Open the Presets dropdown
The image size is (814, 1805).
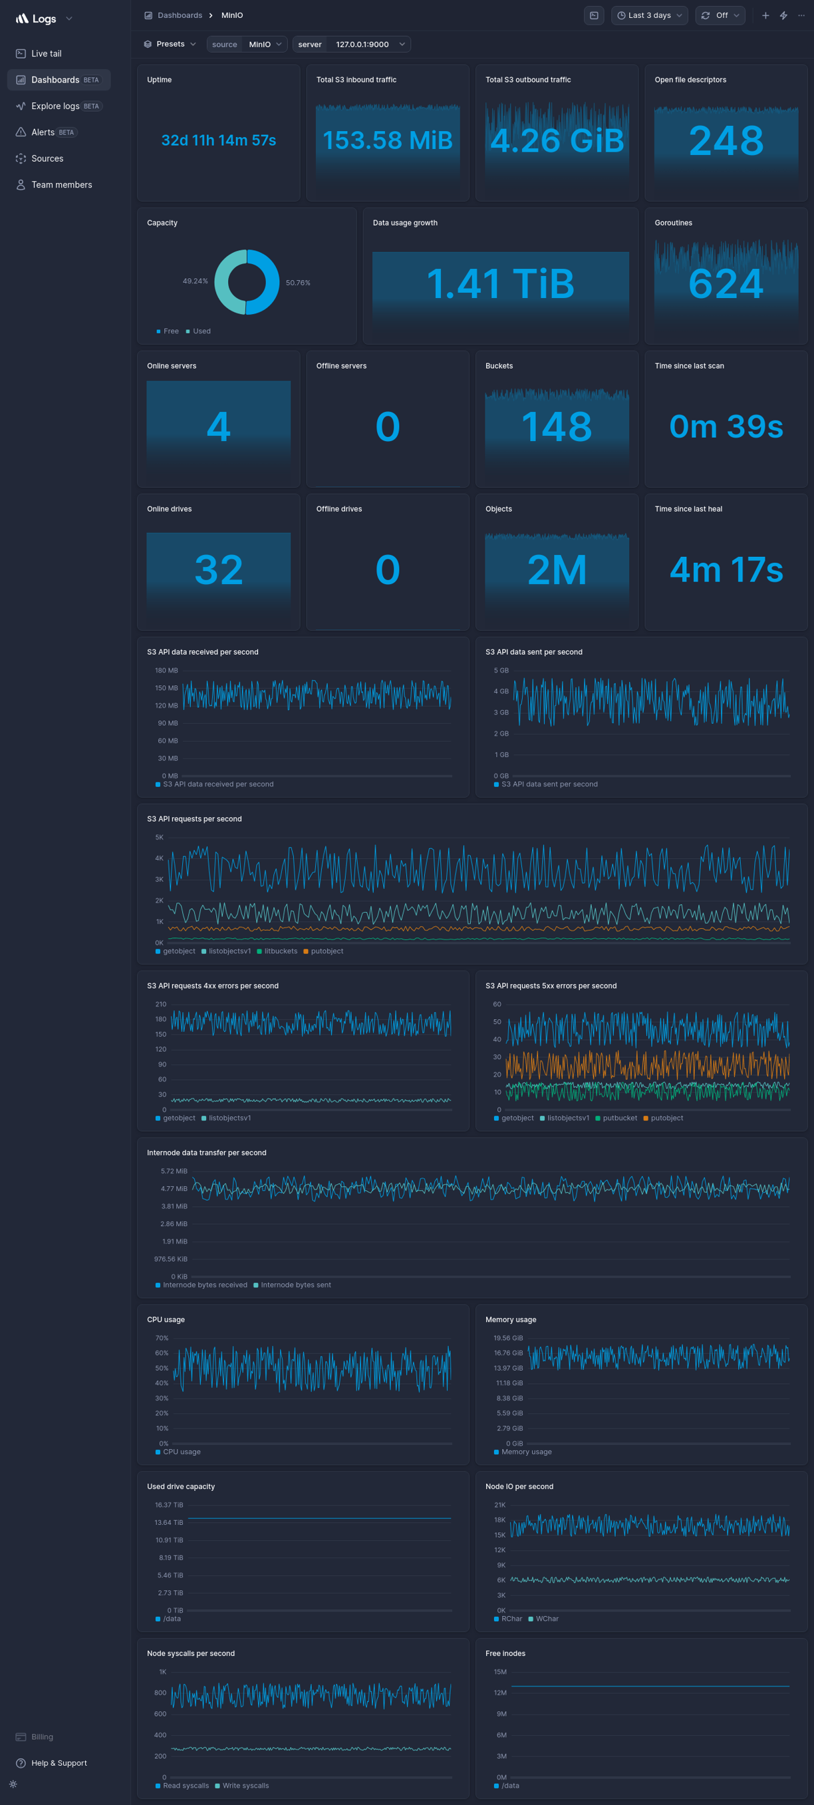coord(170,44)
